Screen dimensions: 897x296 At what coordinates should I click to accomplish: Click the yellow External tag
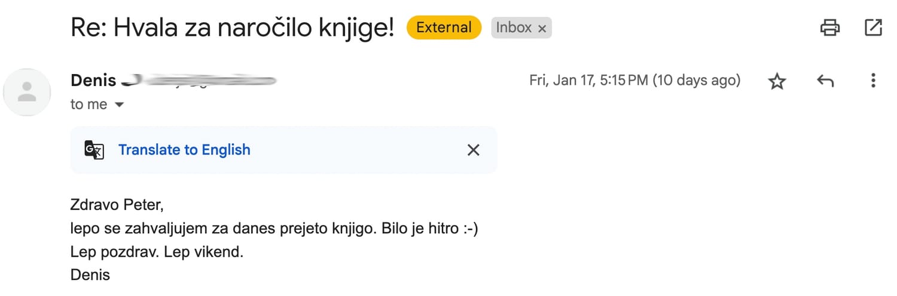coord(444,27)
